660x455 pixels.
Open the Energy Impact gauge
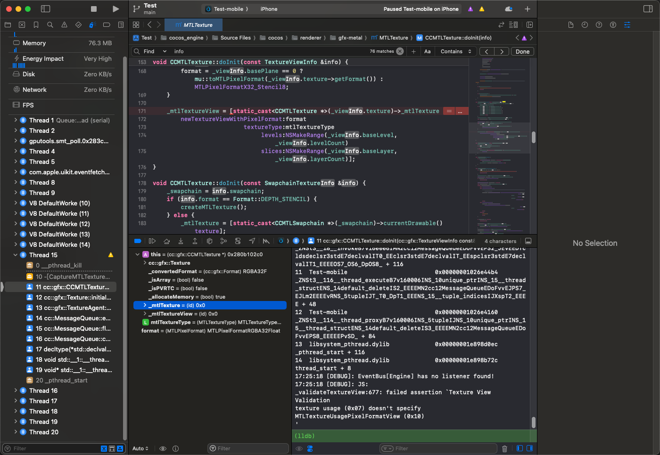point(62,58)
